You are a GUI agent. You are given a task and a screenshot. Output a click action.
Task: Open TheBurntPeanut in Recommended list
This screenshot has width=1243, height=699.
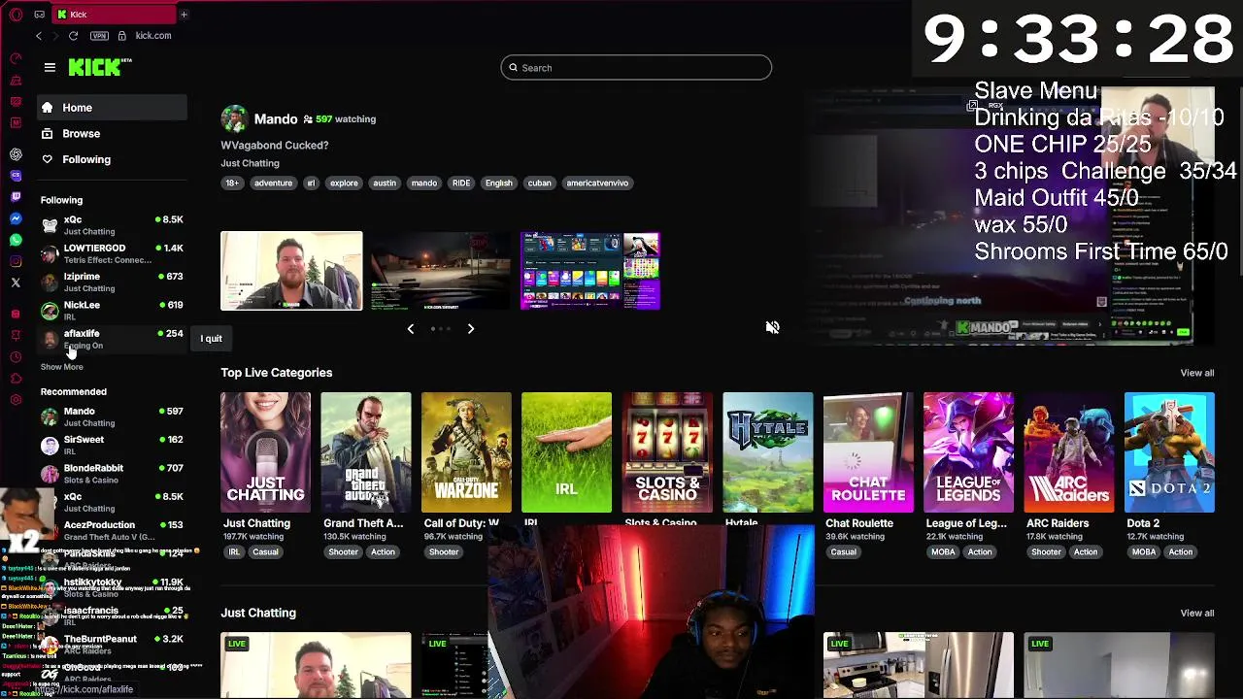pos(112,644)
